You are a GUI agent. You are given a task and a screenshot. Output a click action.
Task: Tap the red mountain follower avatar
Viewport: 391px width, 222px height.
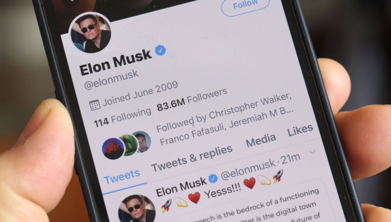114,149
